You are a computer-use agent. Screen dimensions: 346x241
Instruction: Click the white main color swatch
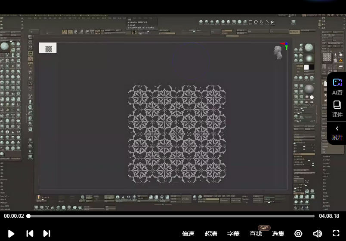[306, 67]
